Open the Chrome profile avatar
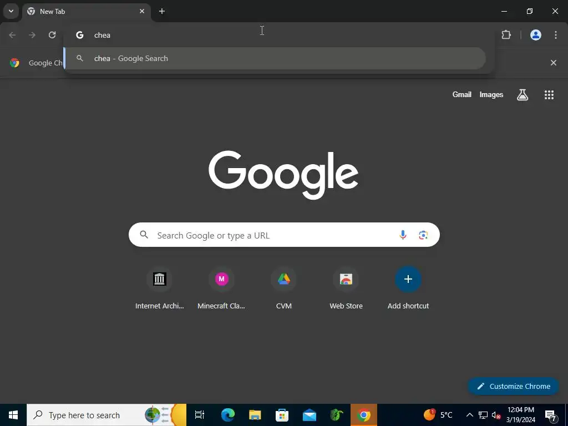Image resolution: width=568 pixels, height=426 pixels. (536, 35)
